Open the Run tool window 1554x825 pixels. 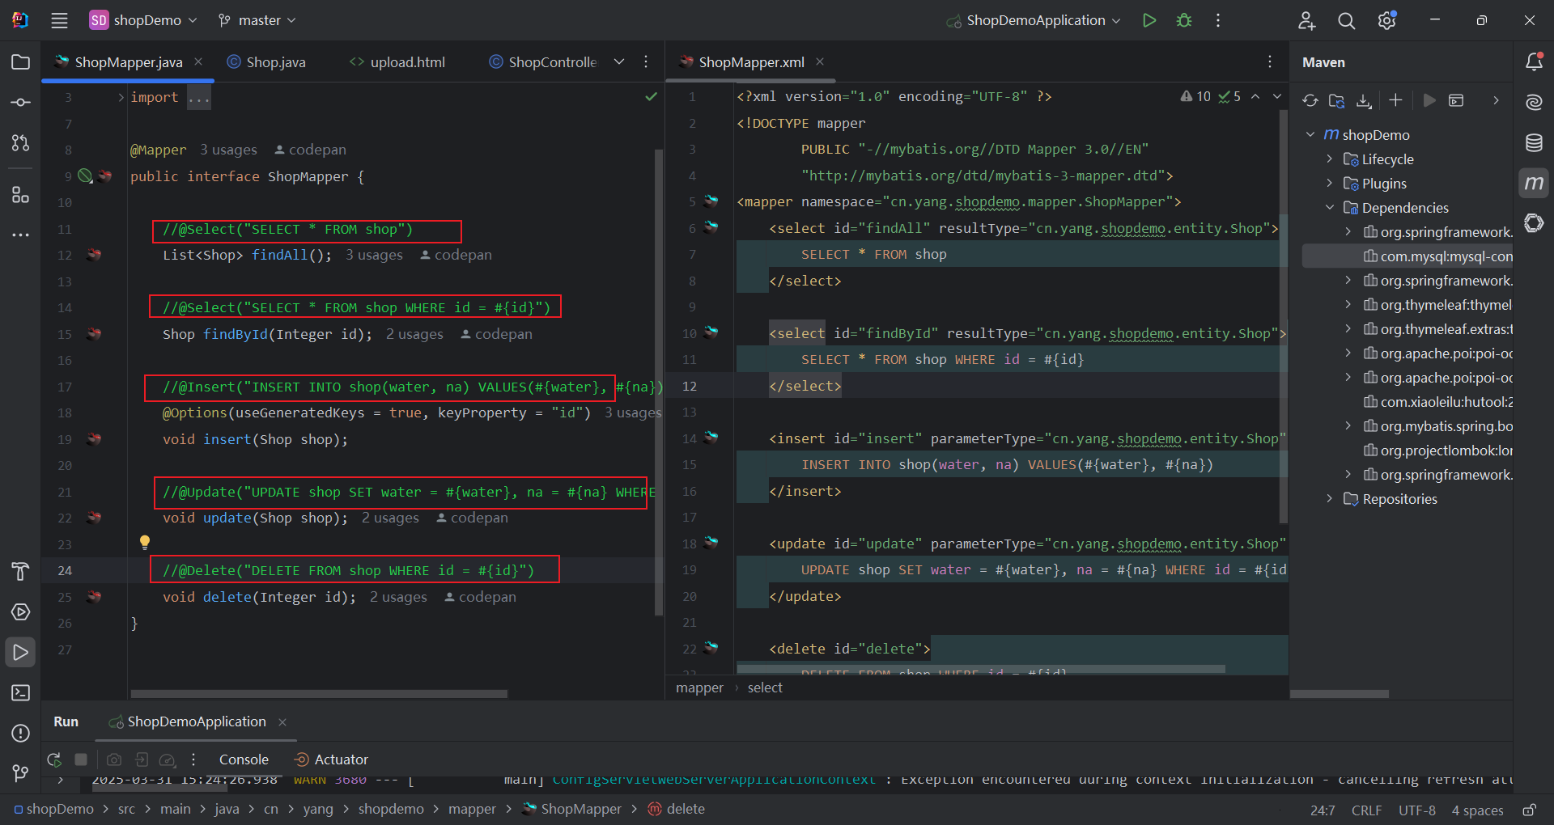pyautogui.click(x=21, y=653)
